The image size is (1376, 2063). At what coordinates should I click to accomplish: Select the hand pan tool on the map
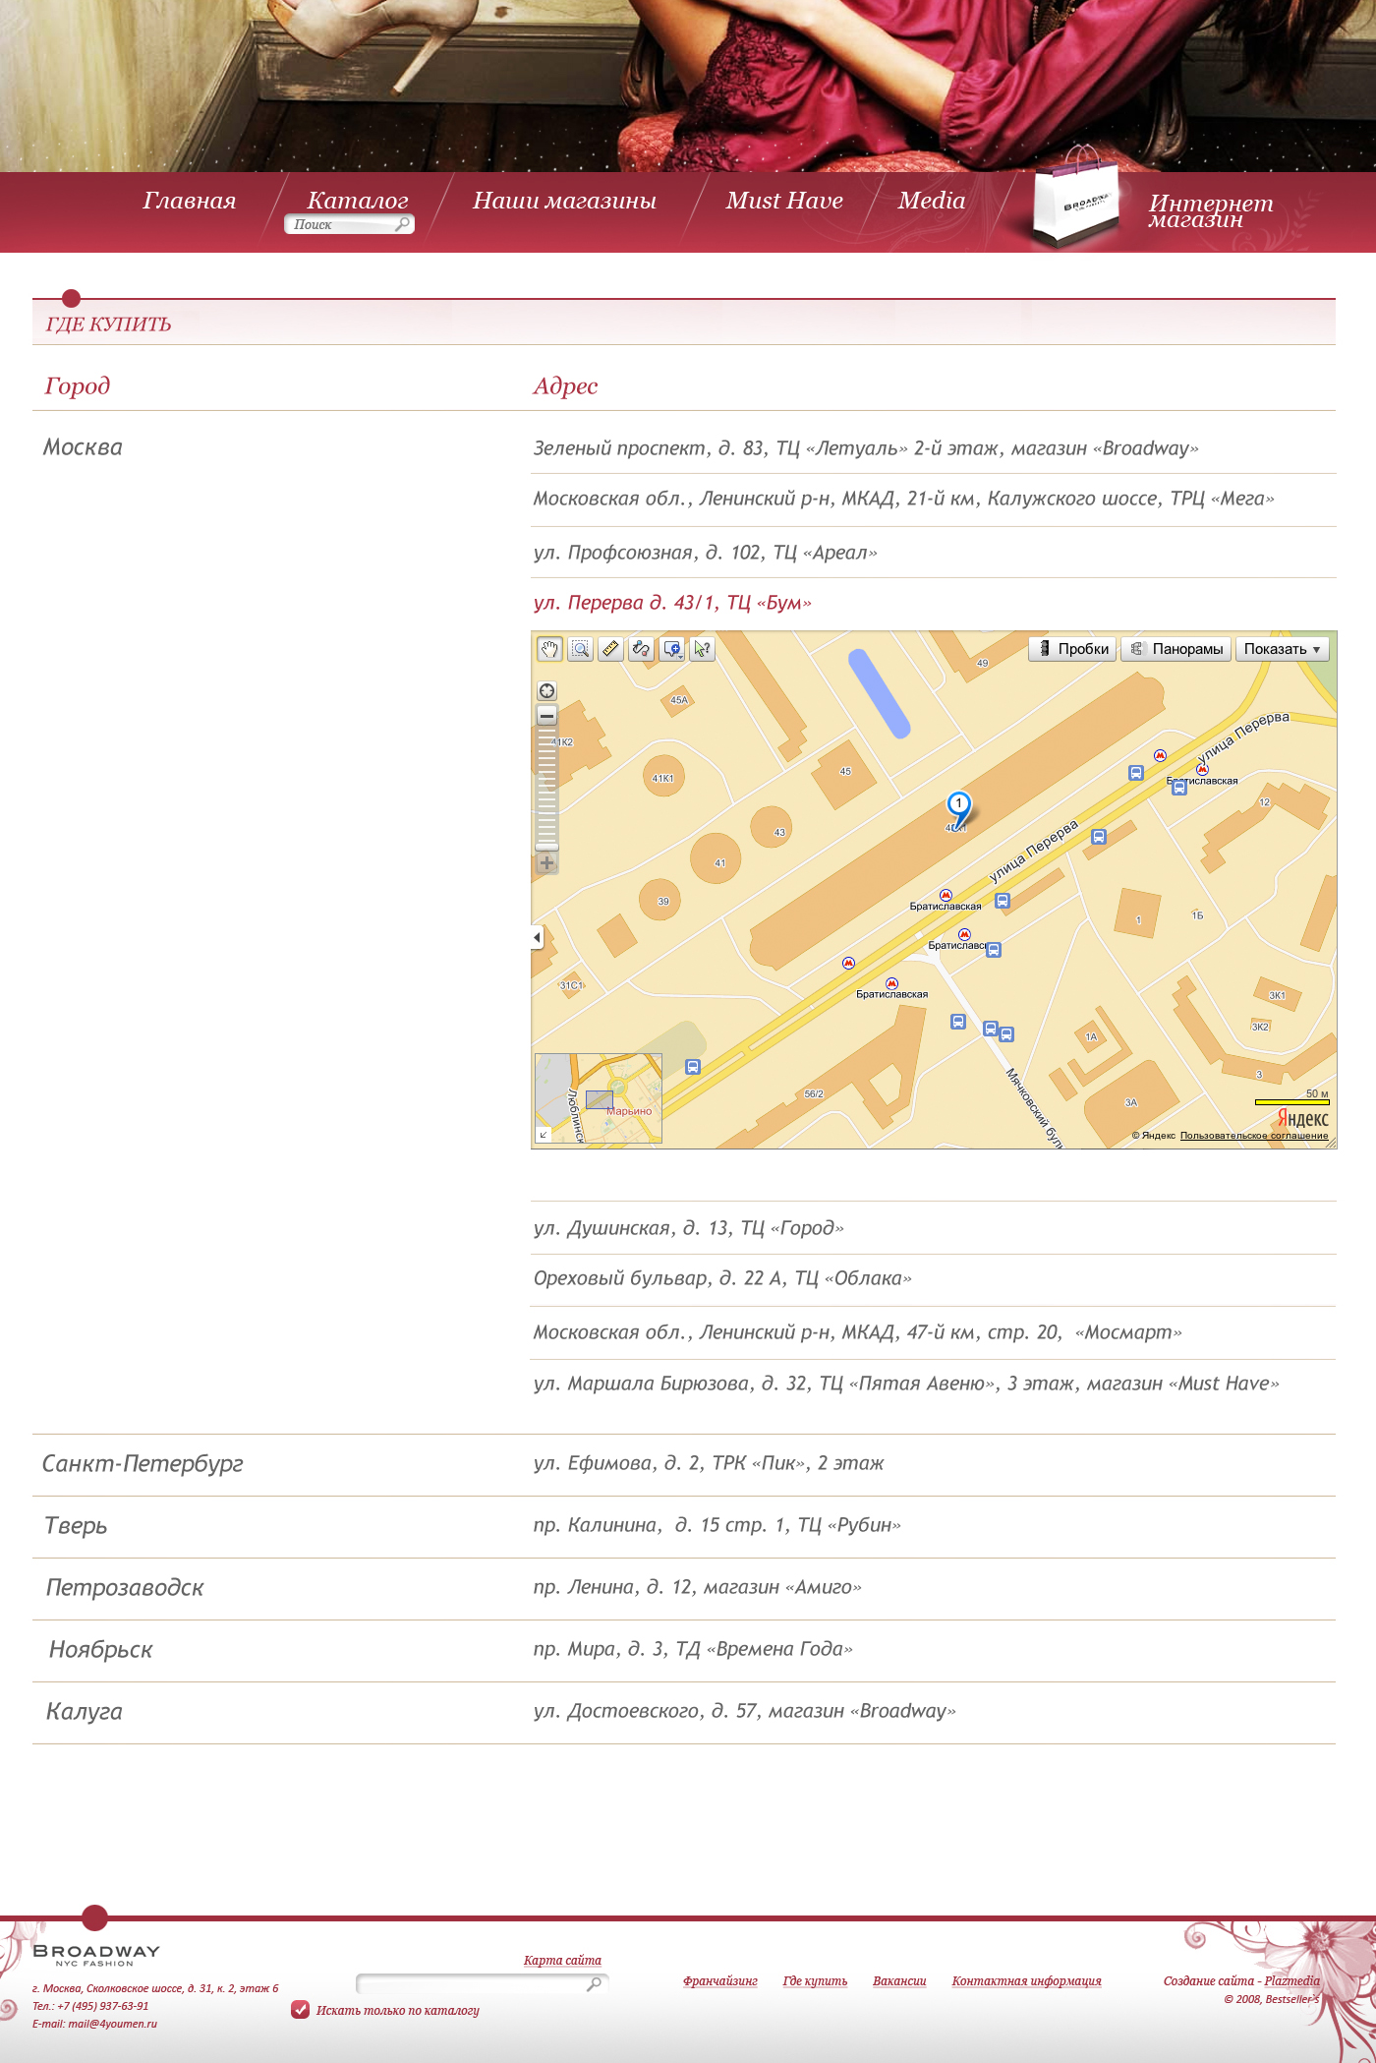coord(549,649)
